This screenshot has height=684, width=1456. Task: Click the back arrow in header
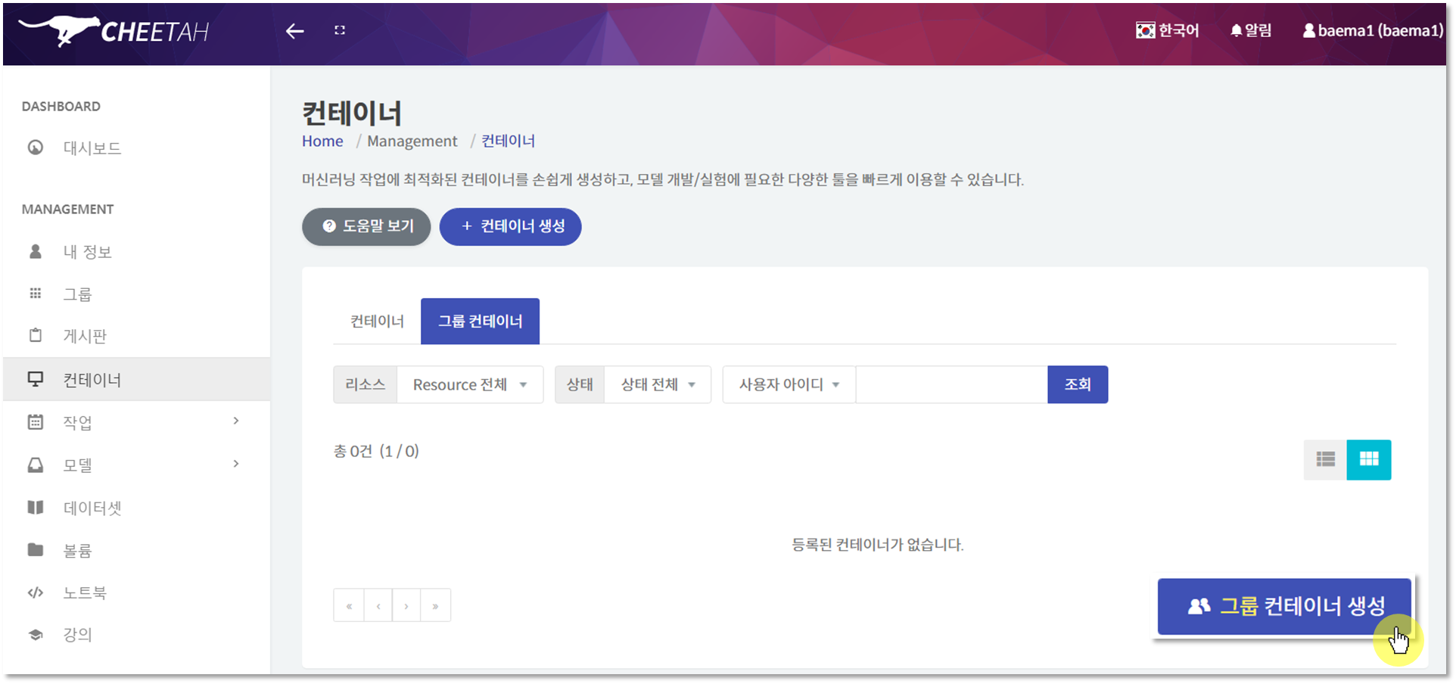coord(294,31)
